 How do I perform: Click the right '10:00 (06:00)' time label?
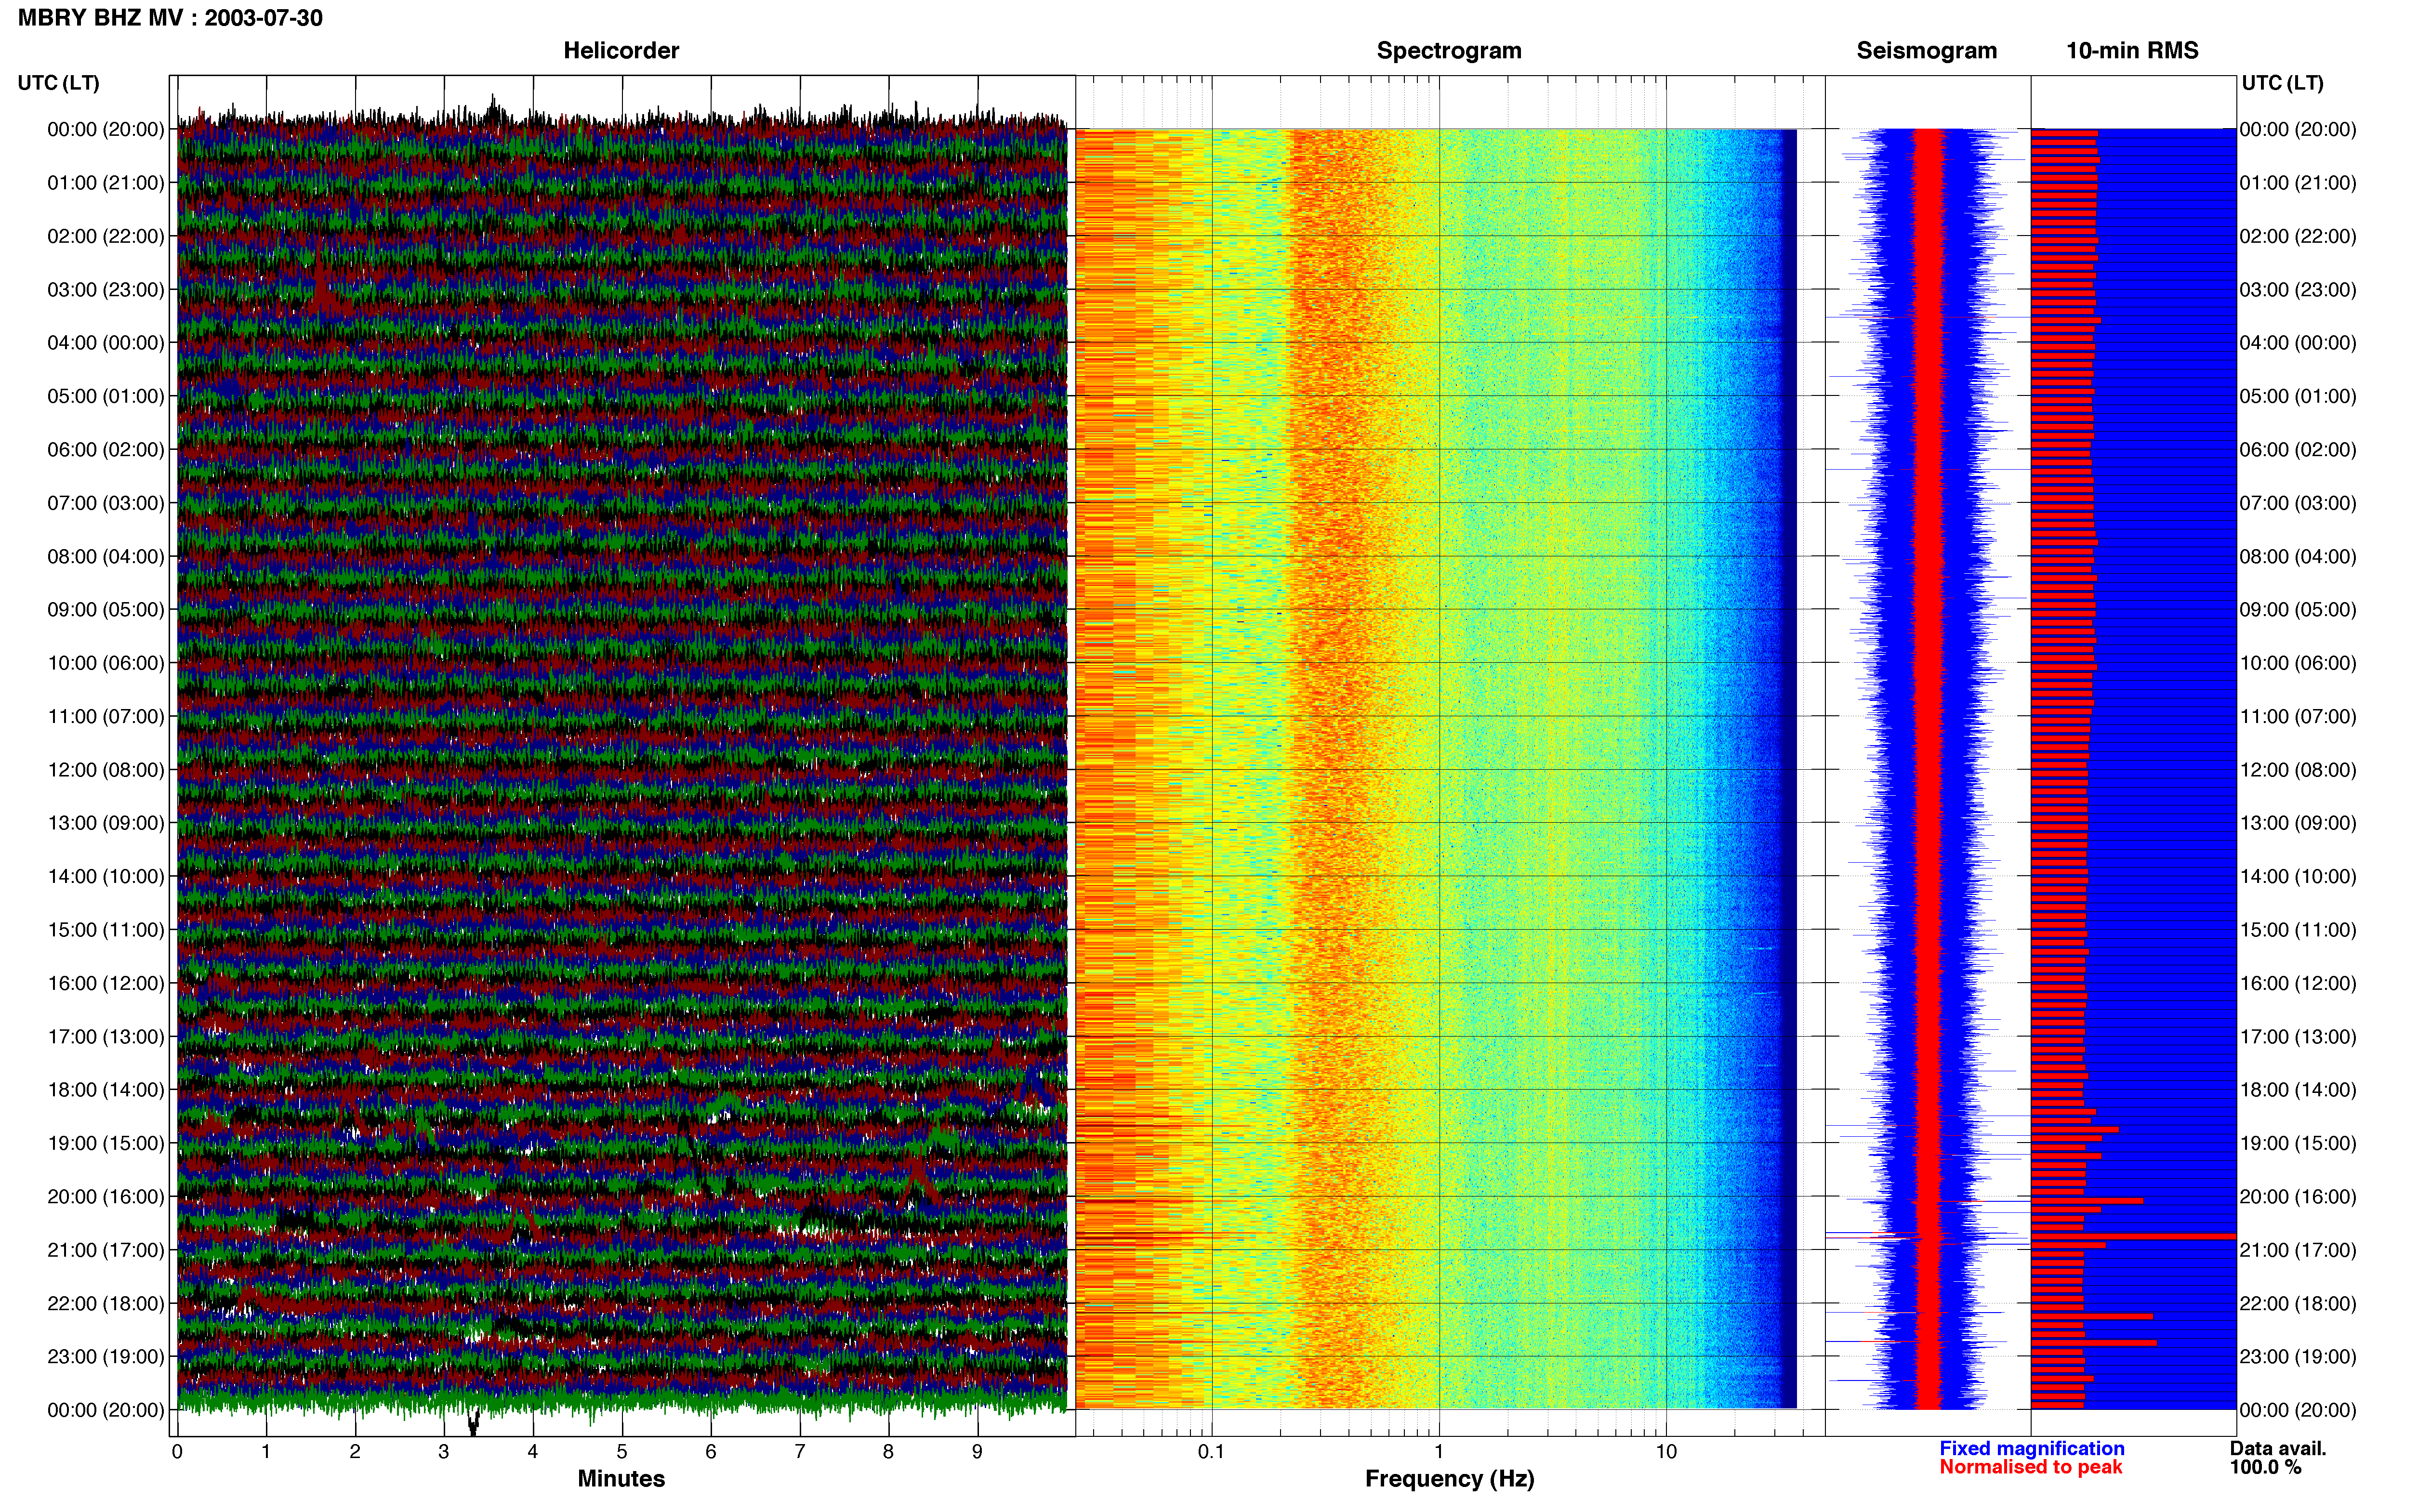click(2298, 663)
